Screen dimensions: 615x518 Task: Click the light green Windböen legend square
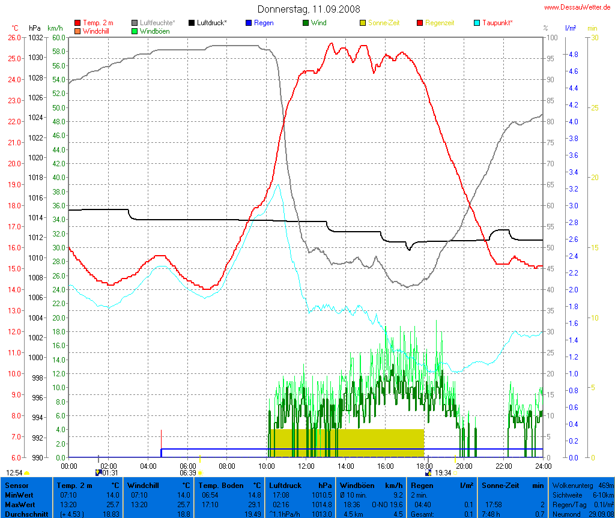pyautogui.click(x=135, y=31)
